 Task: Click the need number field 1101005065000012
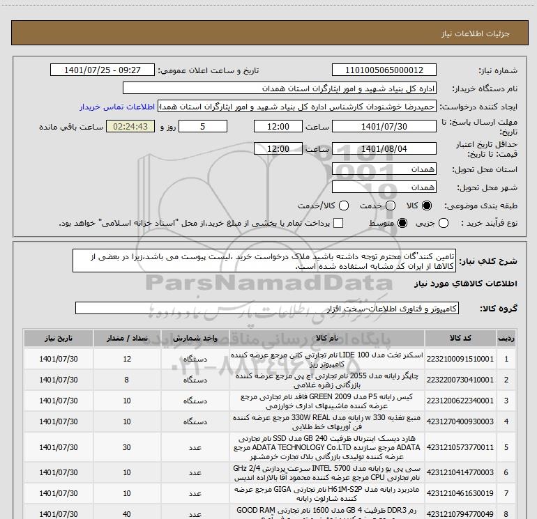tap(384, 70)
